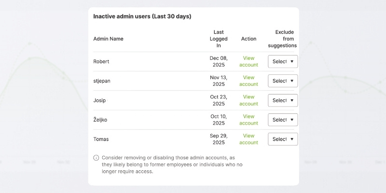Open View account link for Robert
The height and width of the screenshot is (193, 386).
tap(248, 61)
